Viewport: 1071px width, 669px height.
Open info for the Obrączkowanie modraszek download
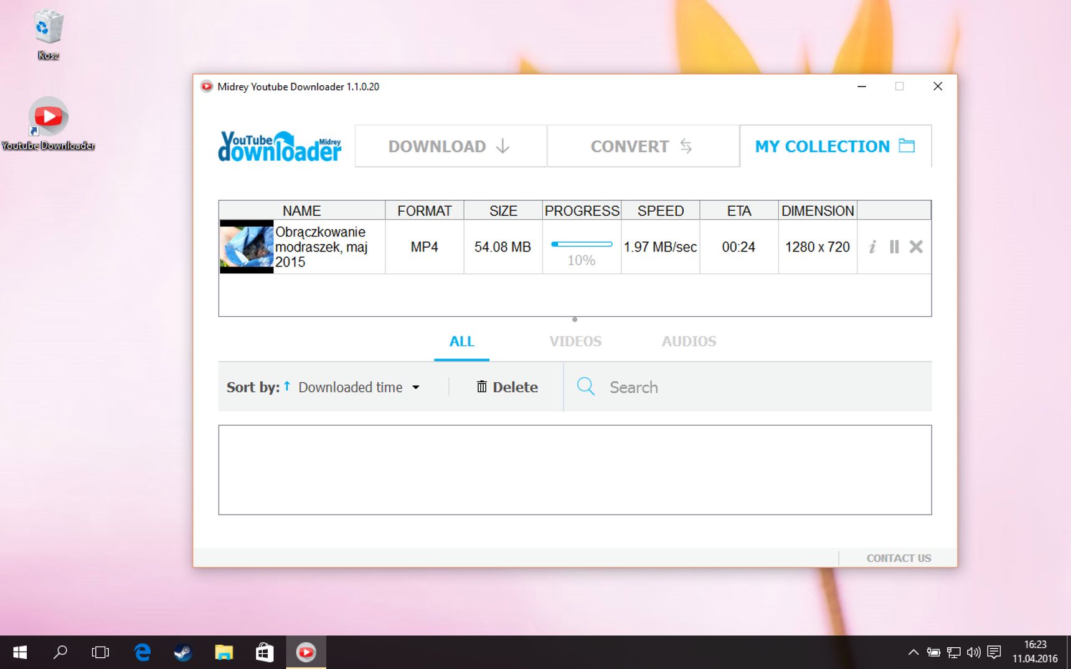[872, 247]
